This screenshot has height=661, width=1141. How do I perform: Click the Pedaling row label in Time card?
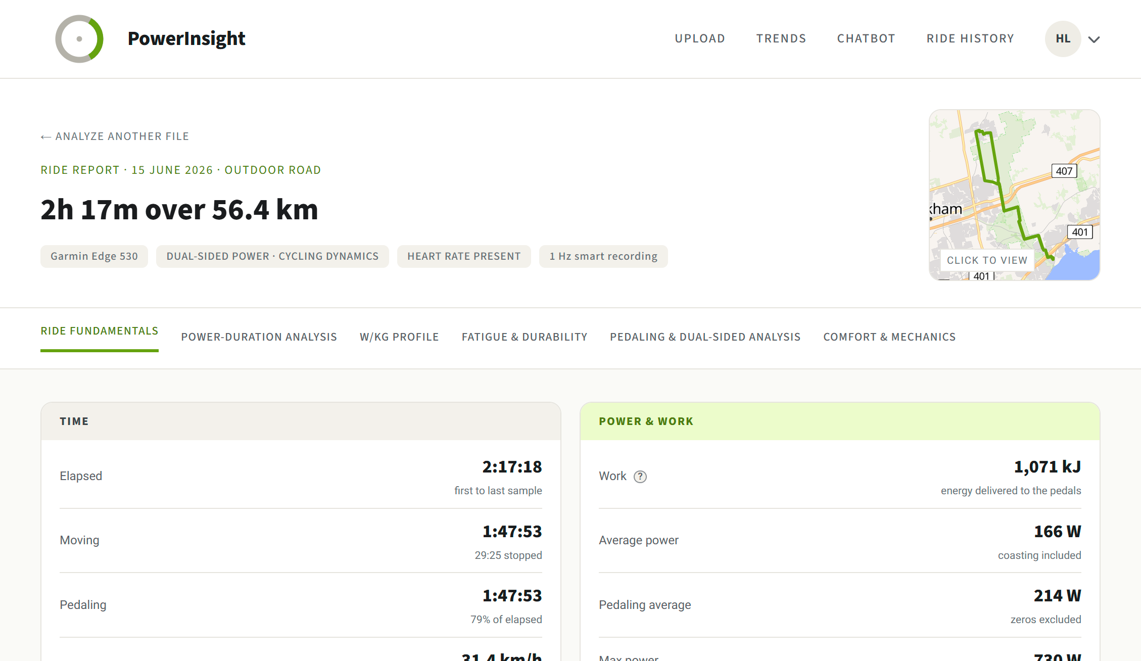click(83, 605)
